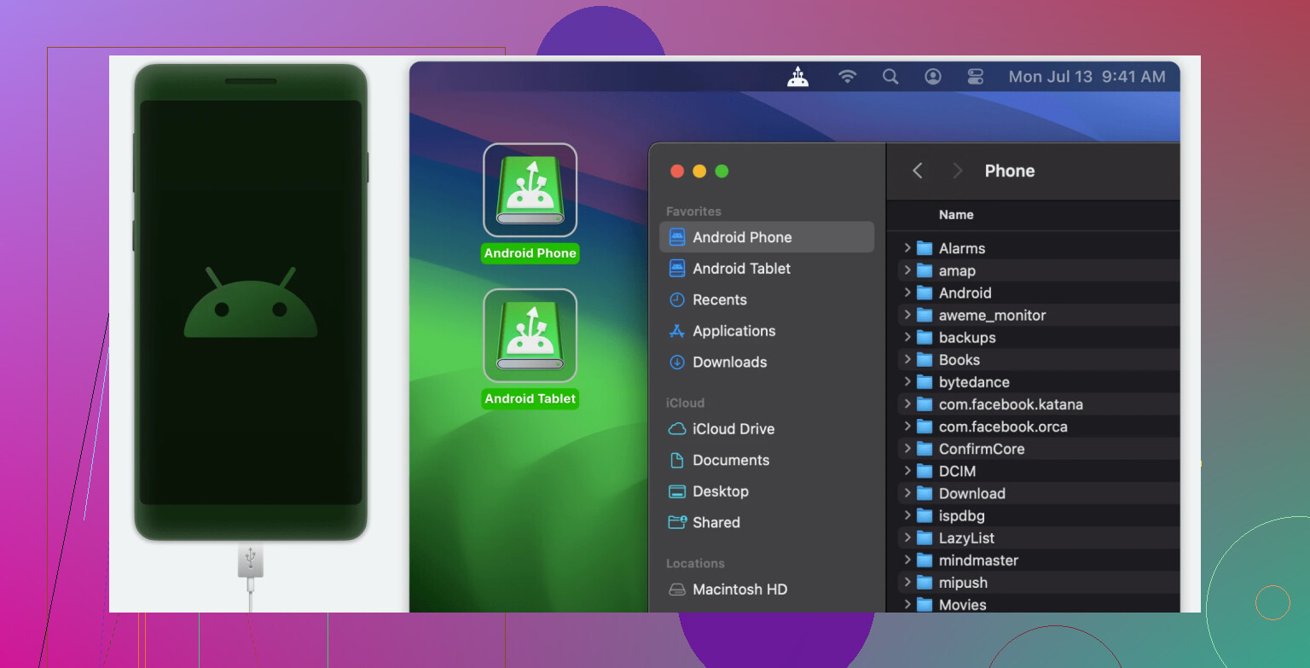This screenshot has height=668, width=1310.
Task: Open Recents in Finder sidebar
Action: (767, 299)
